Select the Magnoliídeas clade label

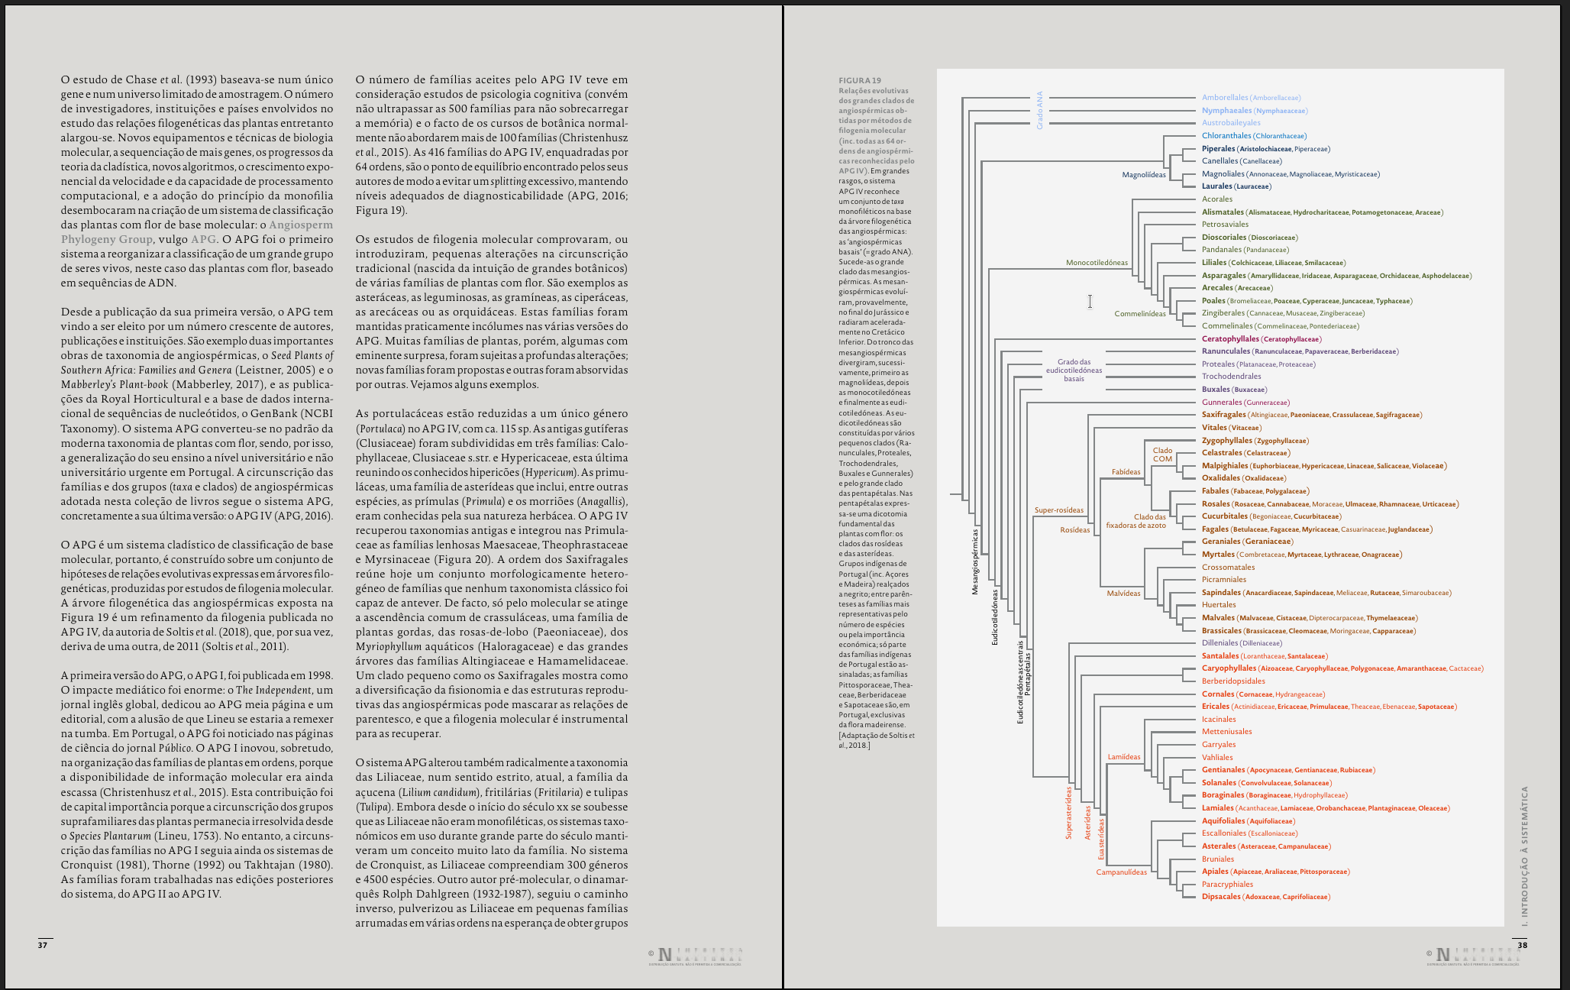pyautogui.click(x=1143, y=175)
